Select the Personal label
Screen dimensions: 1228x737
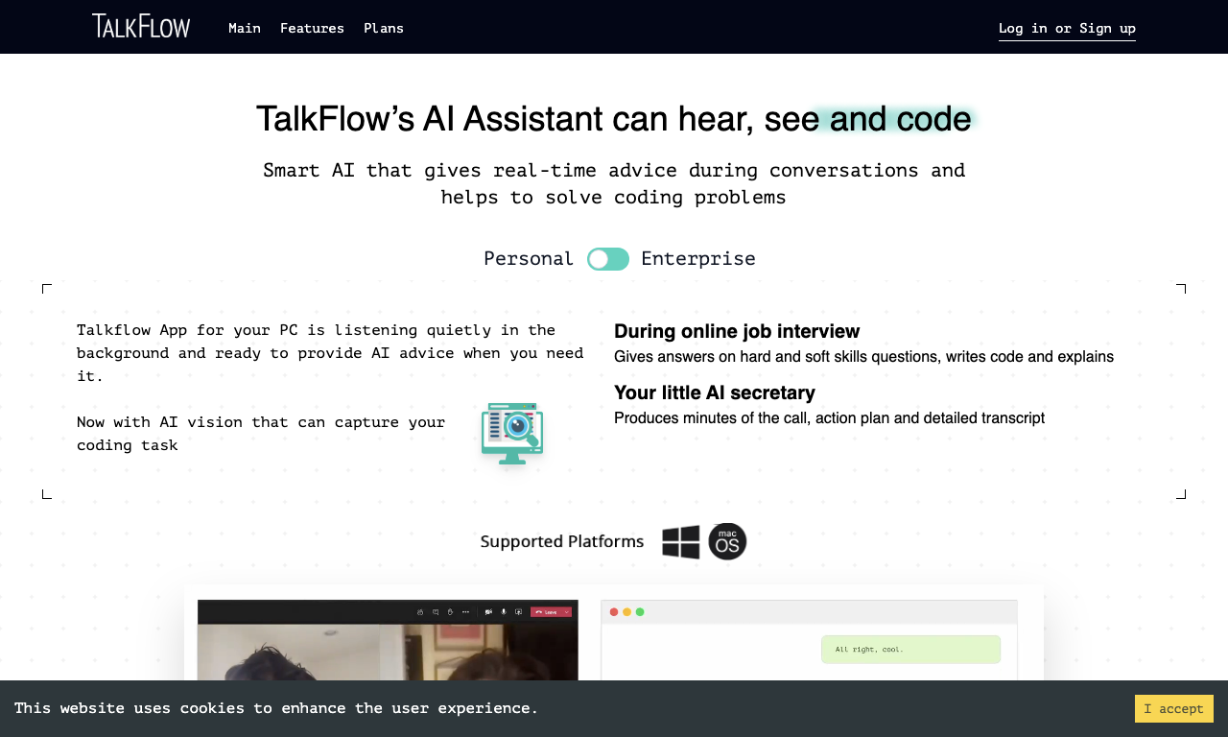coord(529,258)
